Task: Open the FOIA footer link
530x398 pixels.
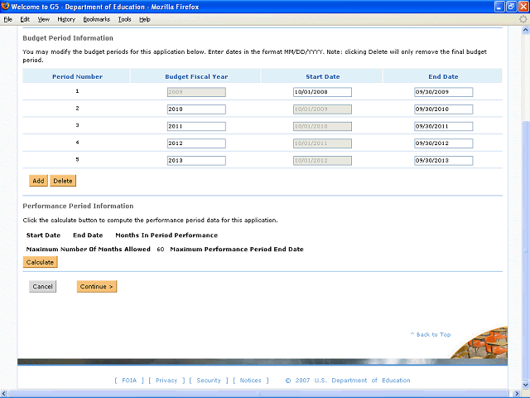Action: tap(129, 381)
